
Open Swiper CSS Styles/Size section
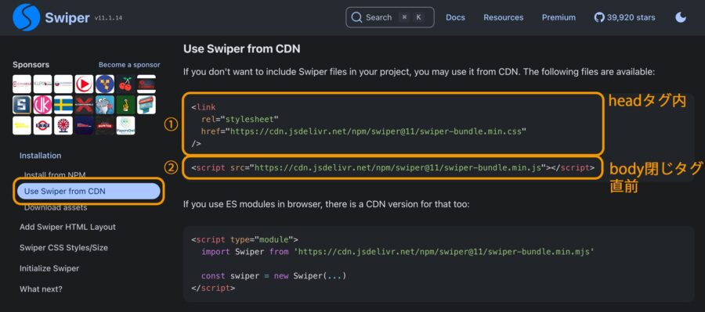(x=63, y=248)
